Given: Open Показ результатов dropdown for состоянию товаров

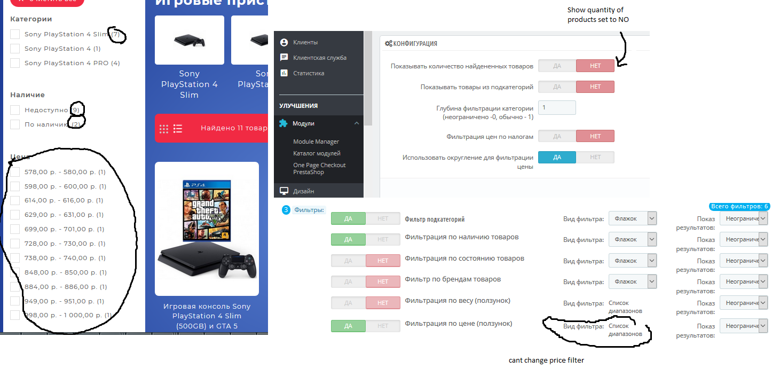Looking at the screenshot, I should click(744, 261).
